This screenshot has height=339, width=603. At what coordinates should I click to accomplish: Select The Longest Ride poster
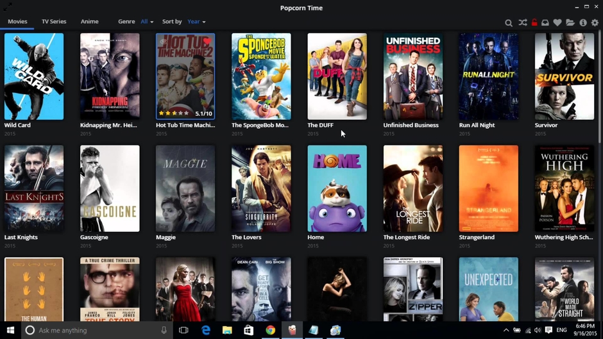[413, 188]
